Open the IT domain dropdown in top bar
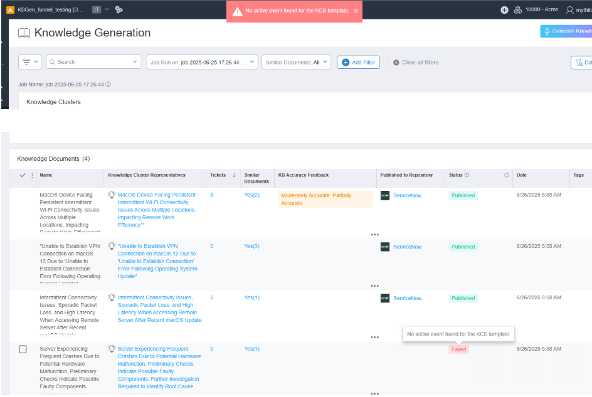592x397 pixels. pos(101,10)
